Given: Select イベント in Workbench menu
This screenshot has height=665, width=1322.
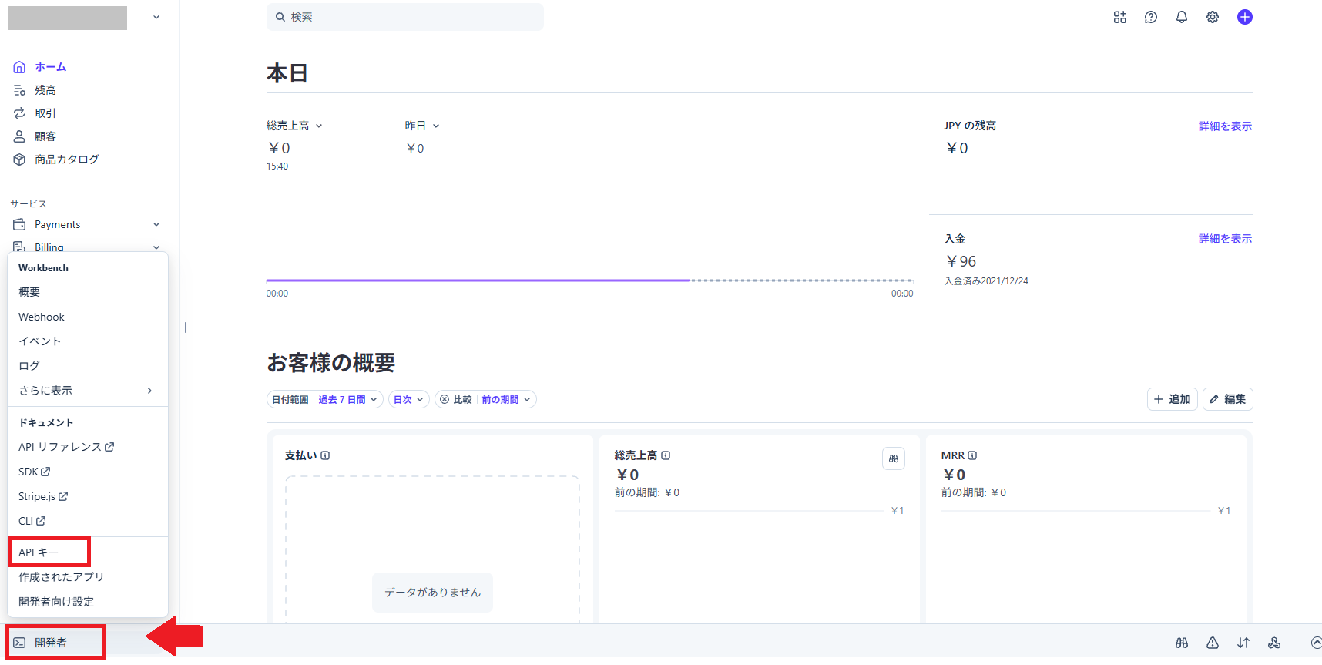Looking at the screenshot, I should pos(39,341).
